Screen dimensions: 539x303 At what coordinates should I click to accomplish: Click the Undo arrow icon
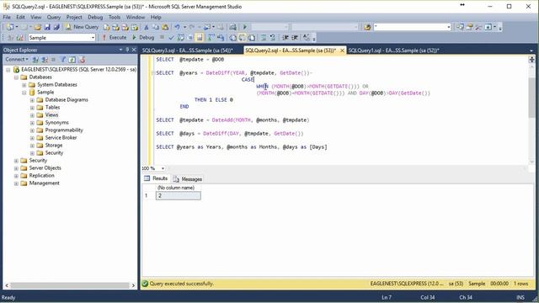tap(177, 27)
